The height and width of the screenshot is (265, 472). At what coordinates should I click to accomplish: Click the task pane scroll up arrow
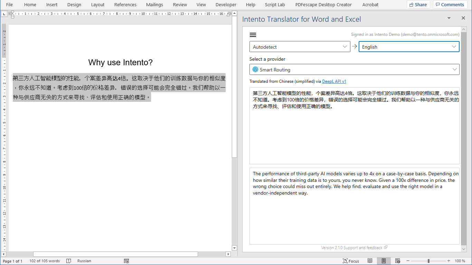point(464,29)
